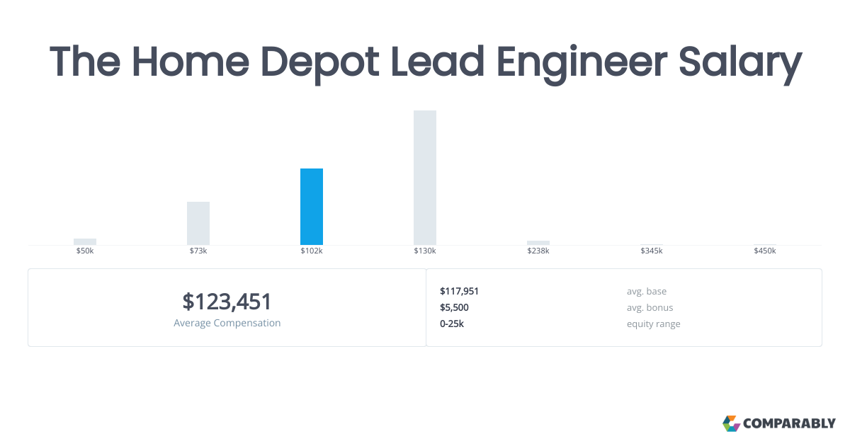The height and width of the screenshot is (446, 850).
Task: Click the $345k axis label
Action: pos(652,251)
